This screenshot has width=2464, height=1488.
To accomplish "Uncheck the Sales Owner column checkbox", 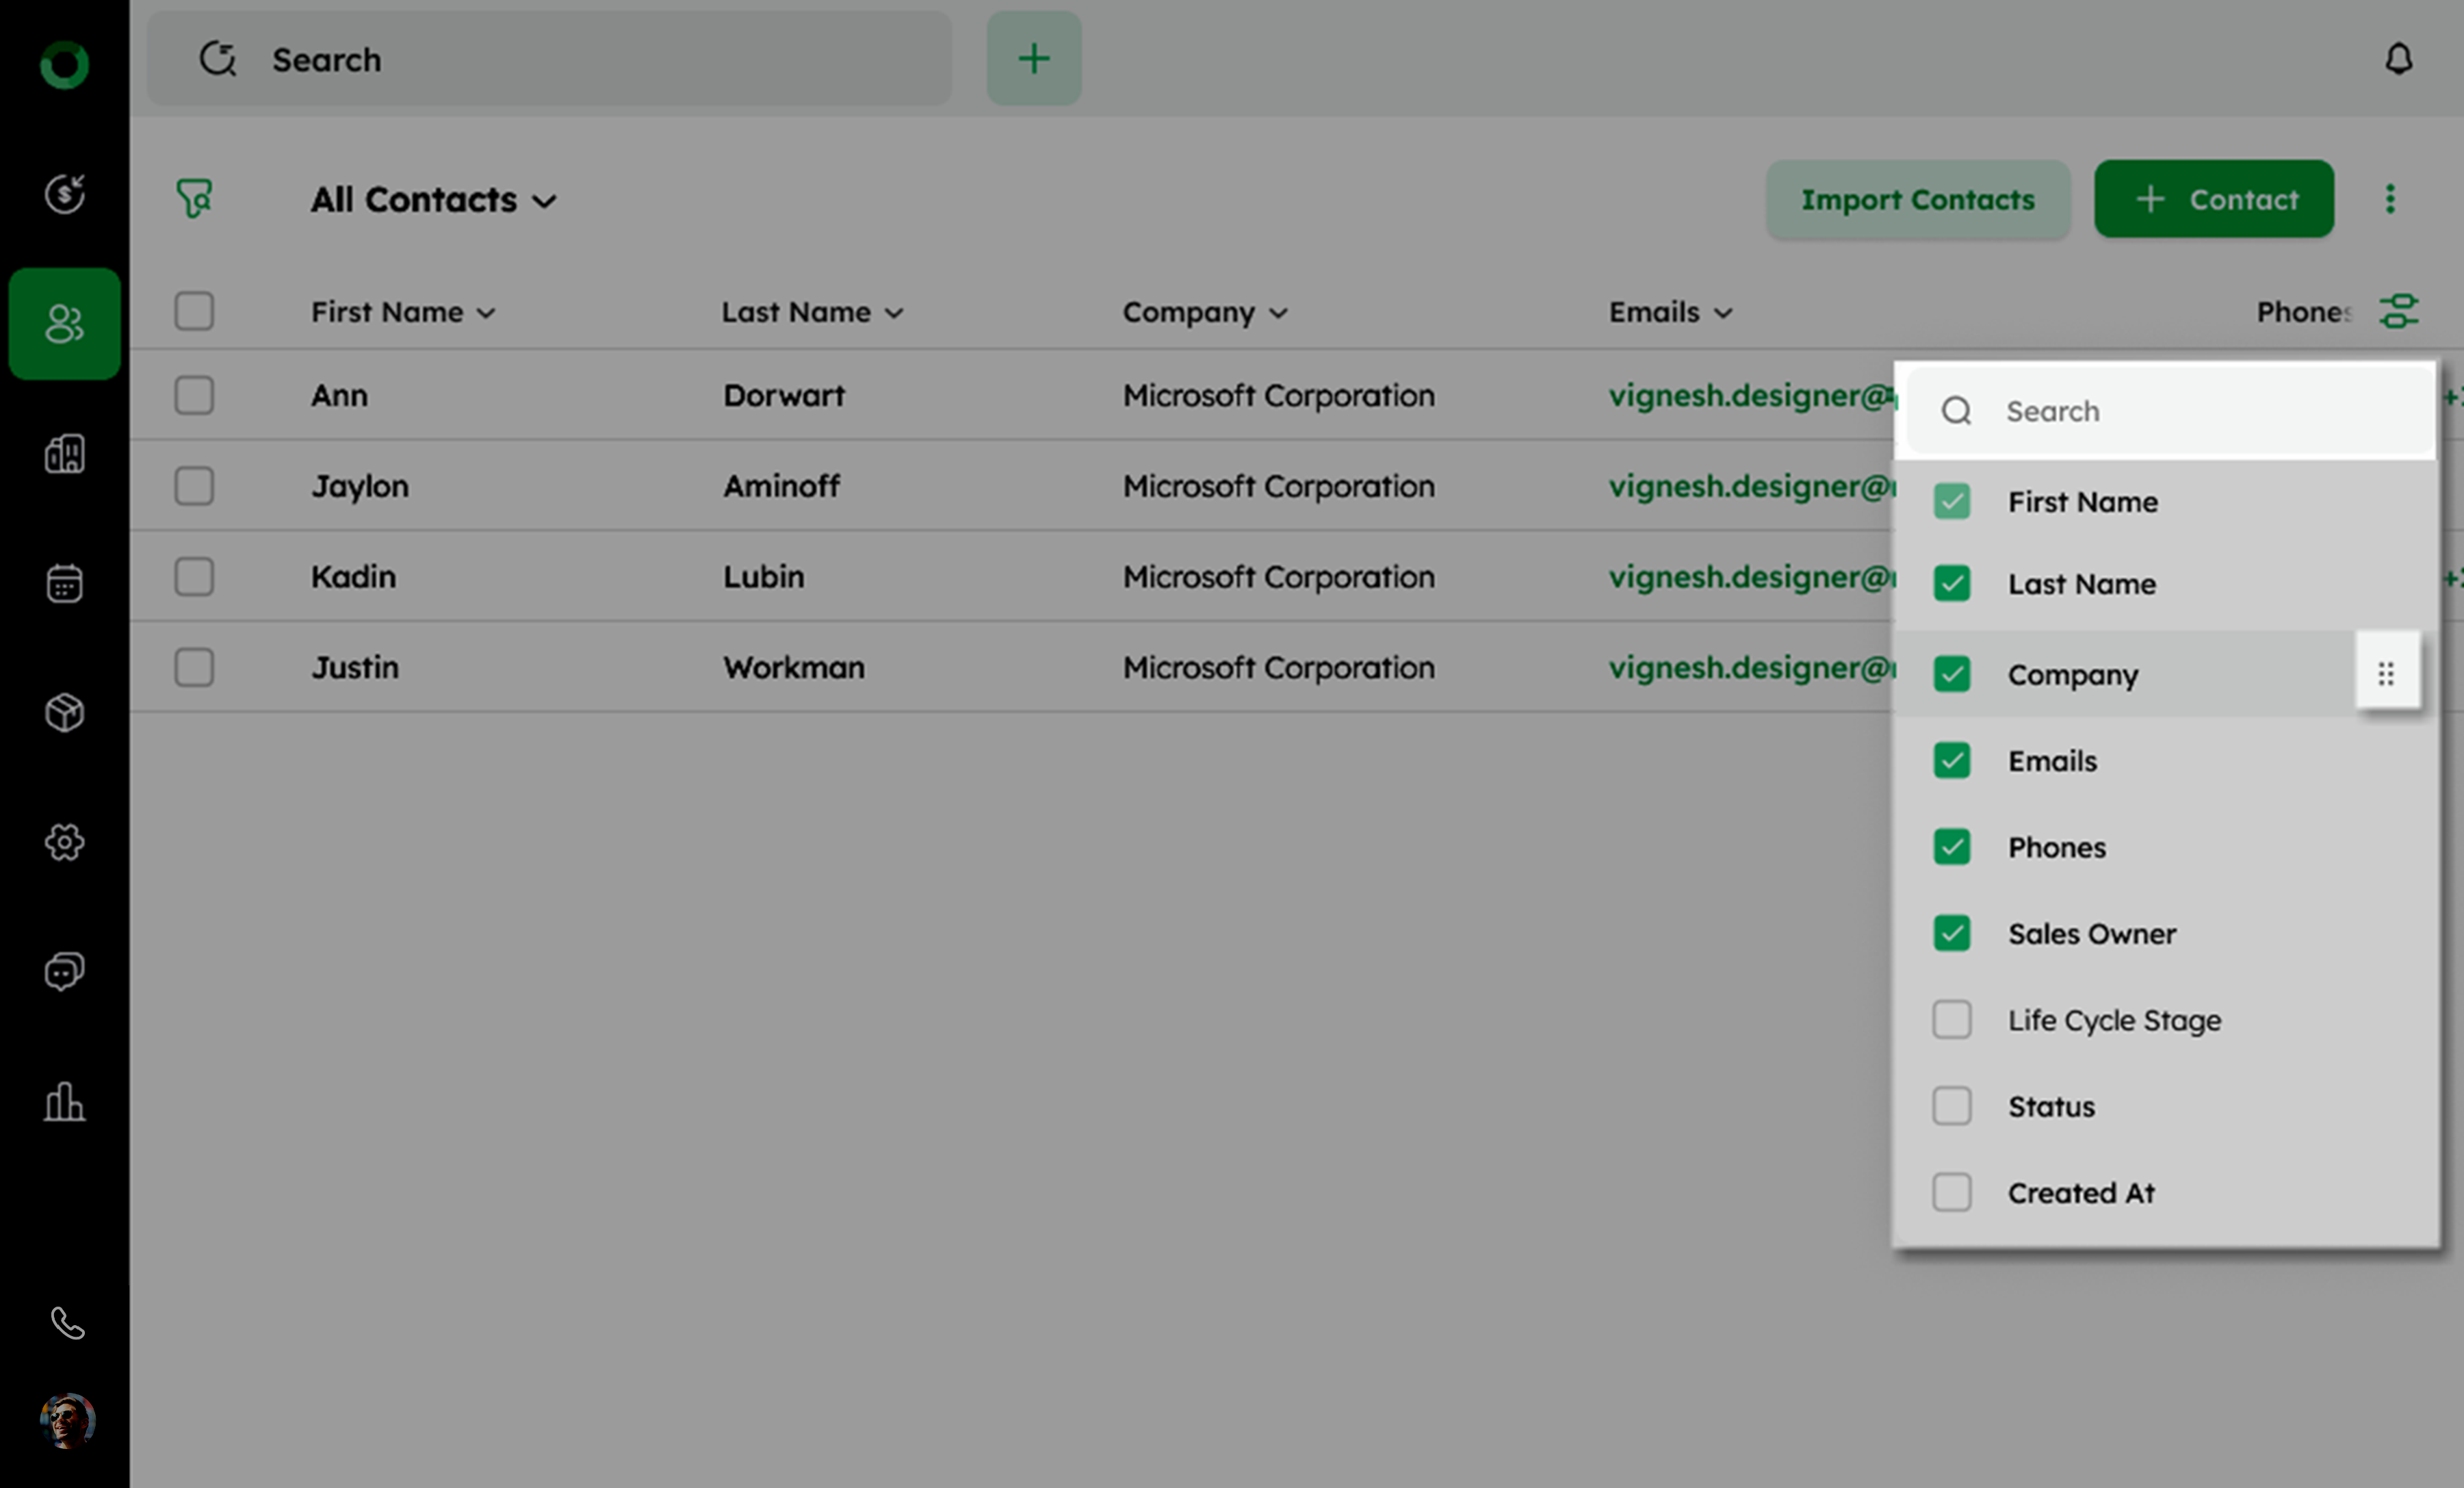I will [x=1951, y=933].
